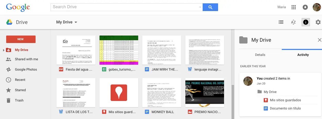Click the large folder icon in details header
Viewport: 322px width, 119px height.
tap(243, 40)
